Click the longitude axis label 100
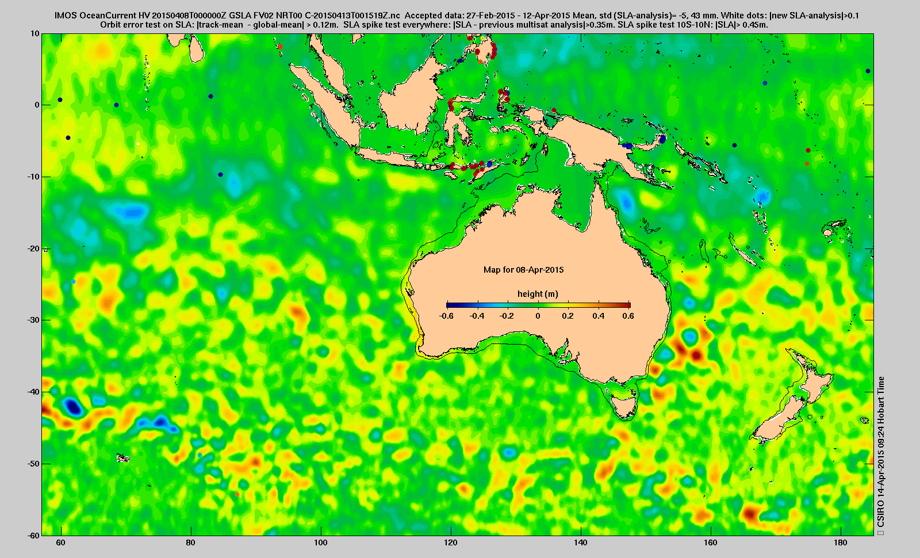 point(321,543)
